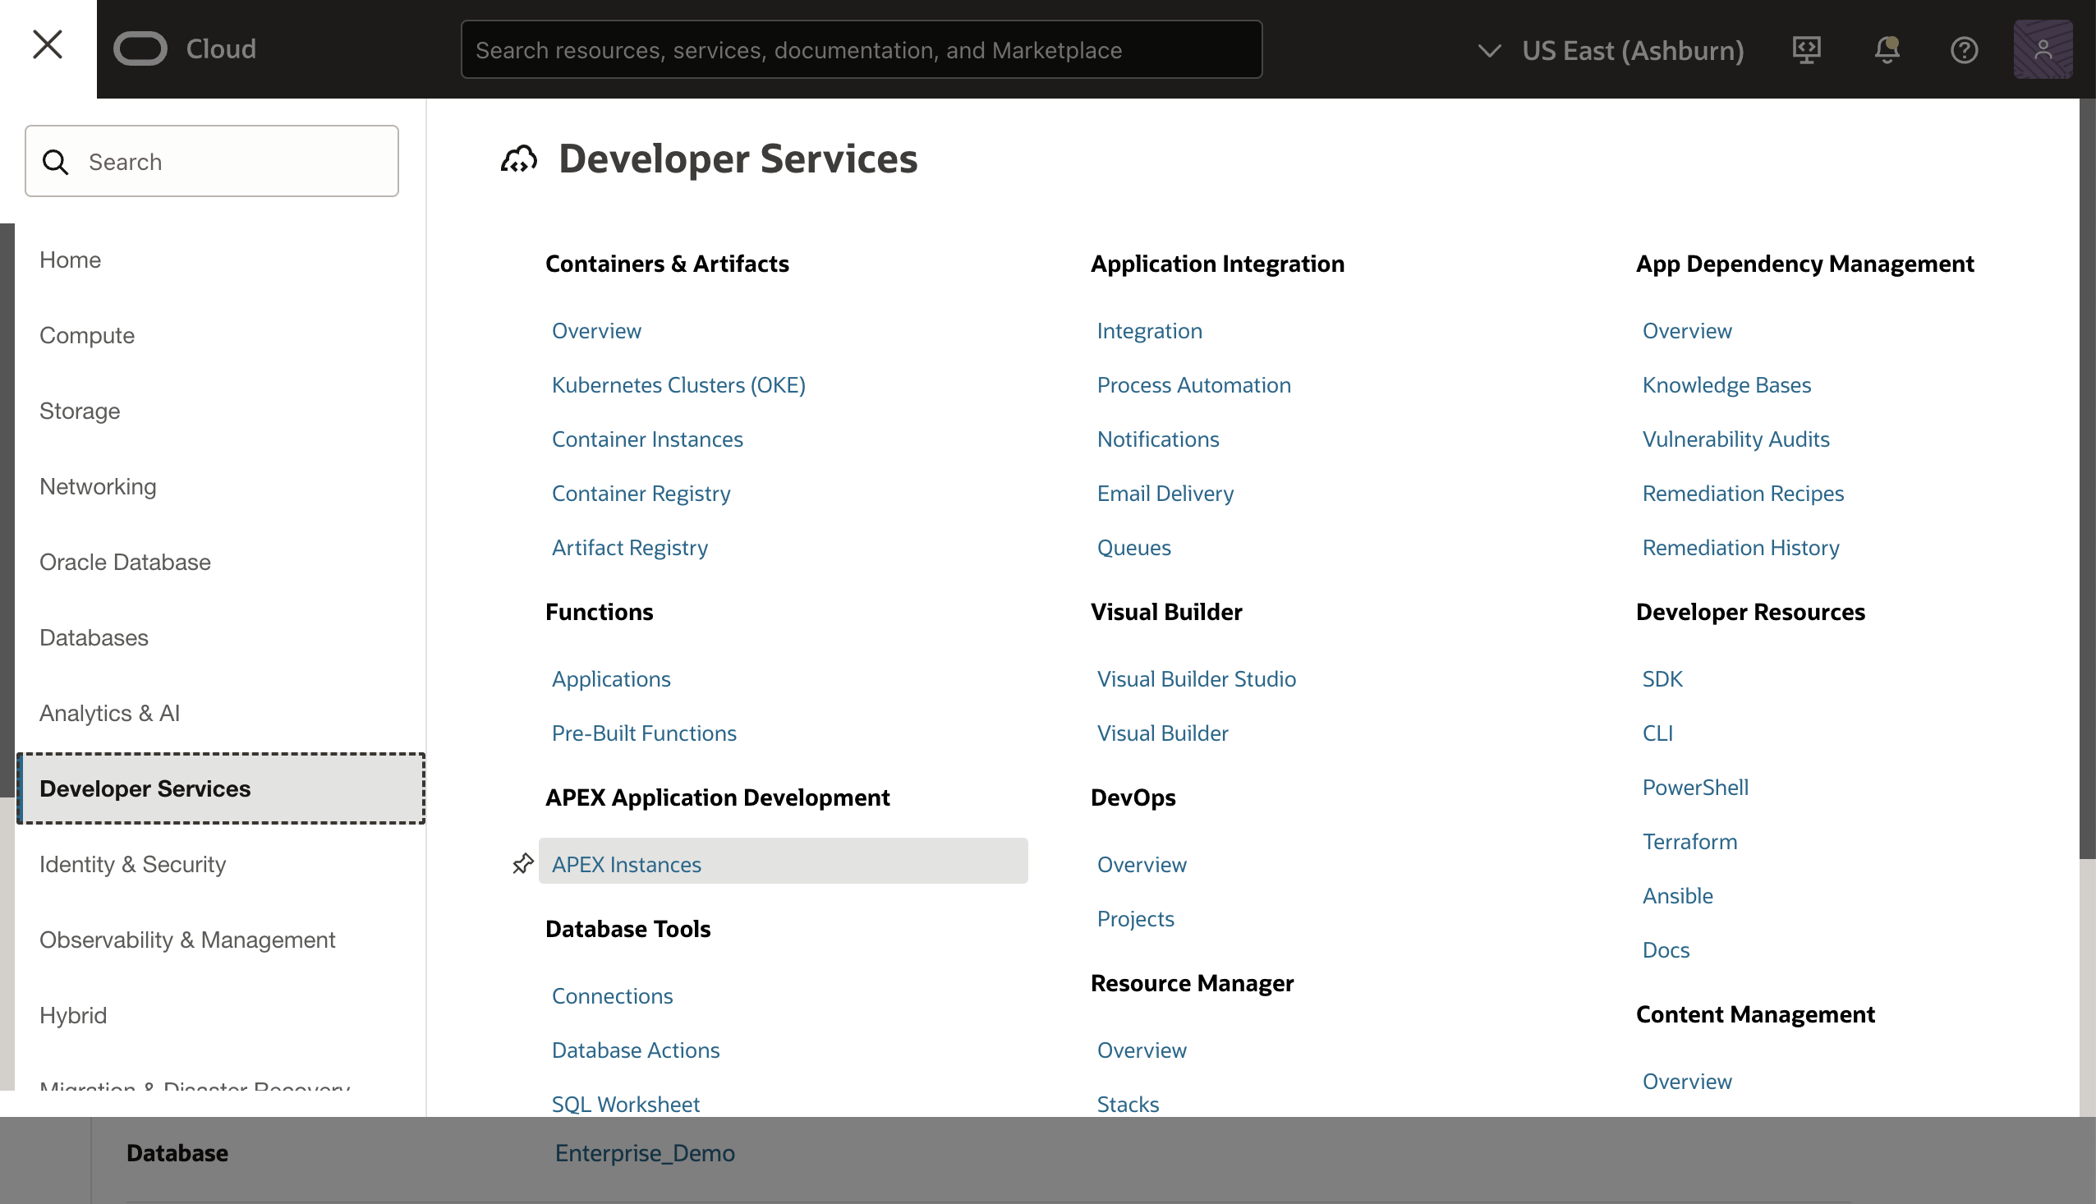
Task: Open the notifications bell
Action: (x=1886, y=49)
